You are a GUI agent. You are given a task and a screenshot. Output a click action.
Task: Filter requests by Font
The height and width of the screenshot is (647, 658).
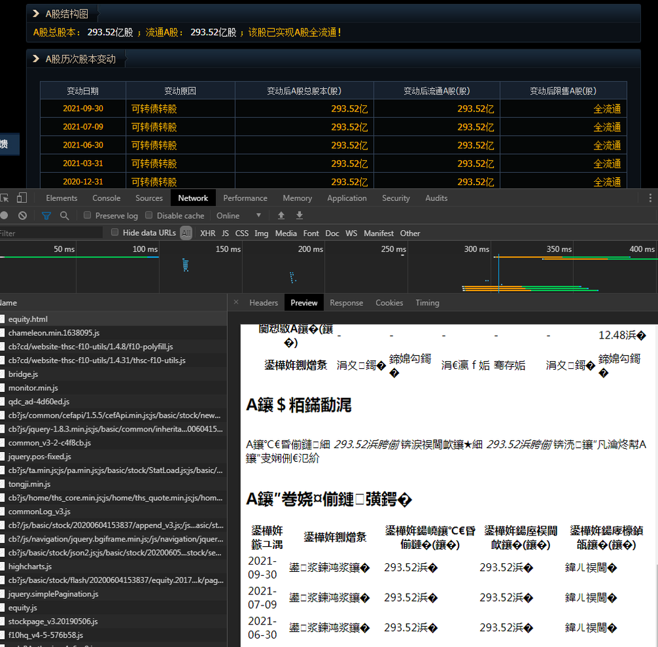click(x=311, y=233)
